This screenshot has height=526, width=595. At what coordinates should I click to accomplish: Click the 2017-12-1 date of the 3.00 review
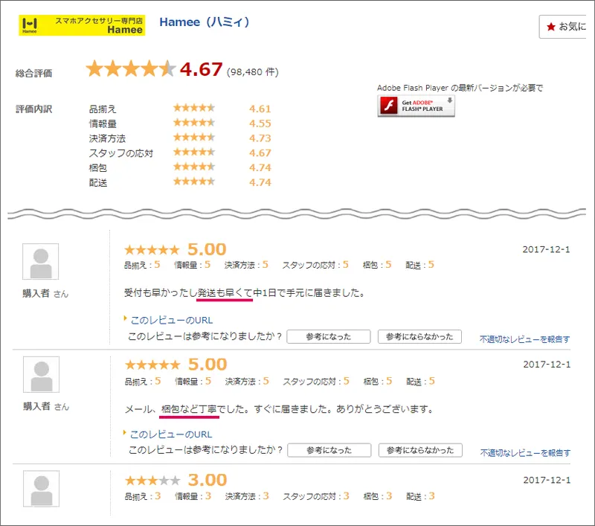coord(547,480)
